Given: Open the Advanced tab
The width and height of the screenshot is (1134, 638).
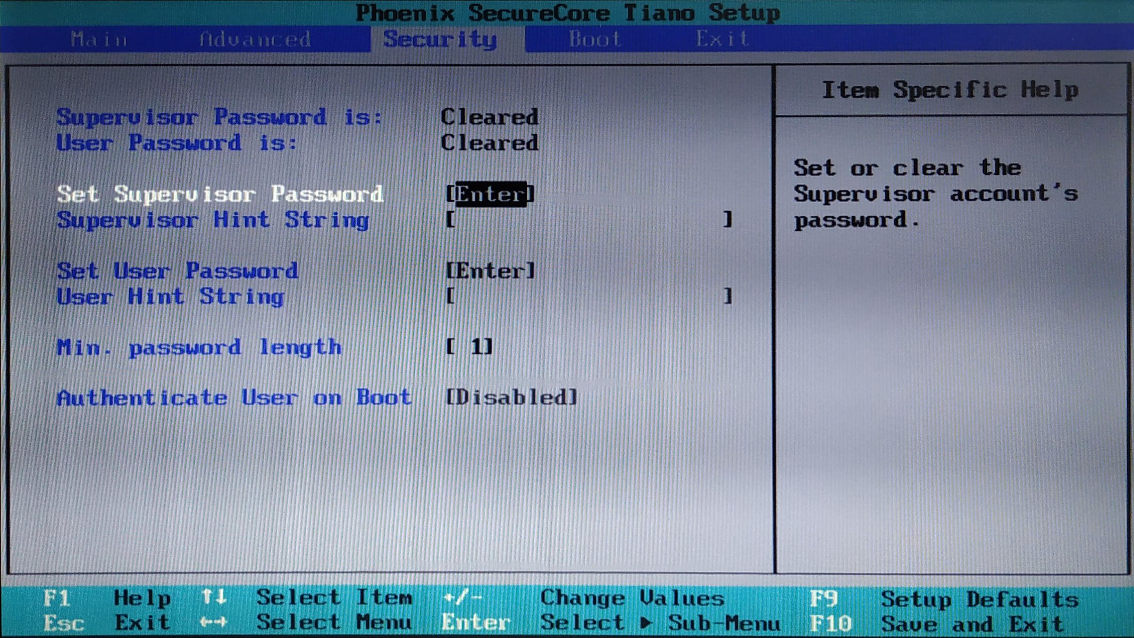Looking at the screenshot, I should click(x=255, y=39).
